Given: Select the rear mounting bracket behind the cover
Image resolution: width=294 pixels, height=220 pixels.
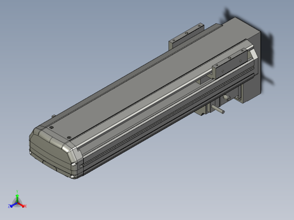Looking at the screenshot, I should click(186, 36).
